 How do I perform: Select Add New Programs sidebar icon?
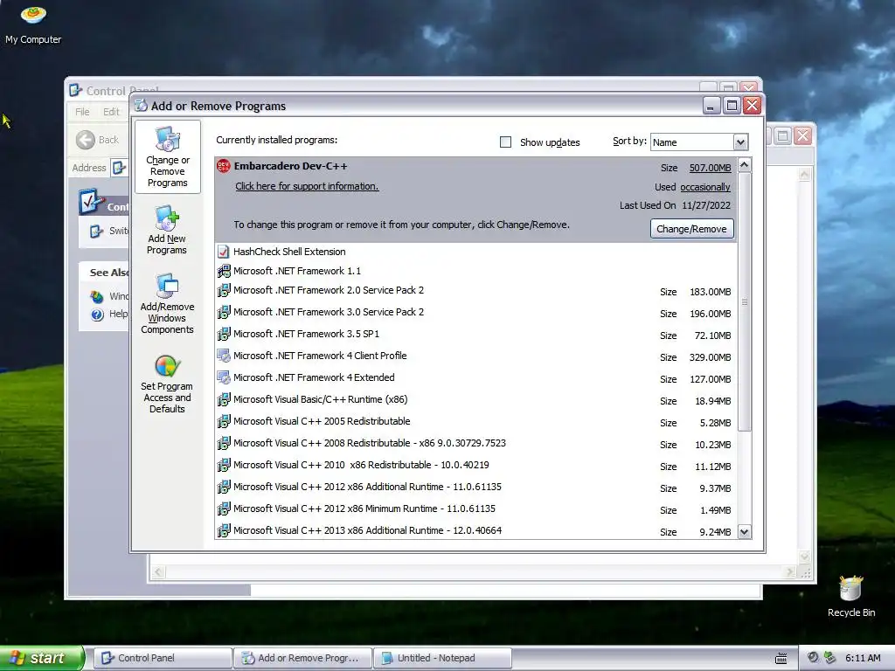[167, 230]
